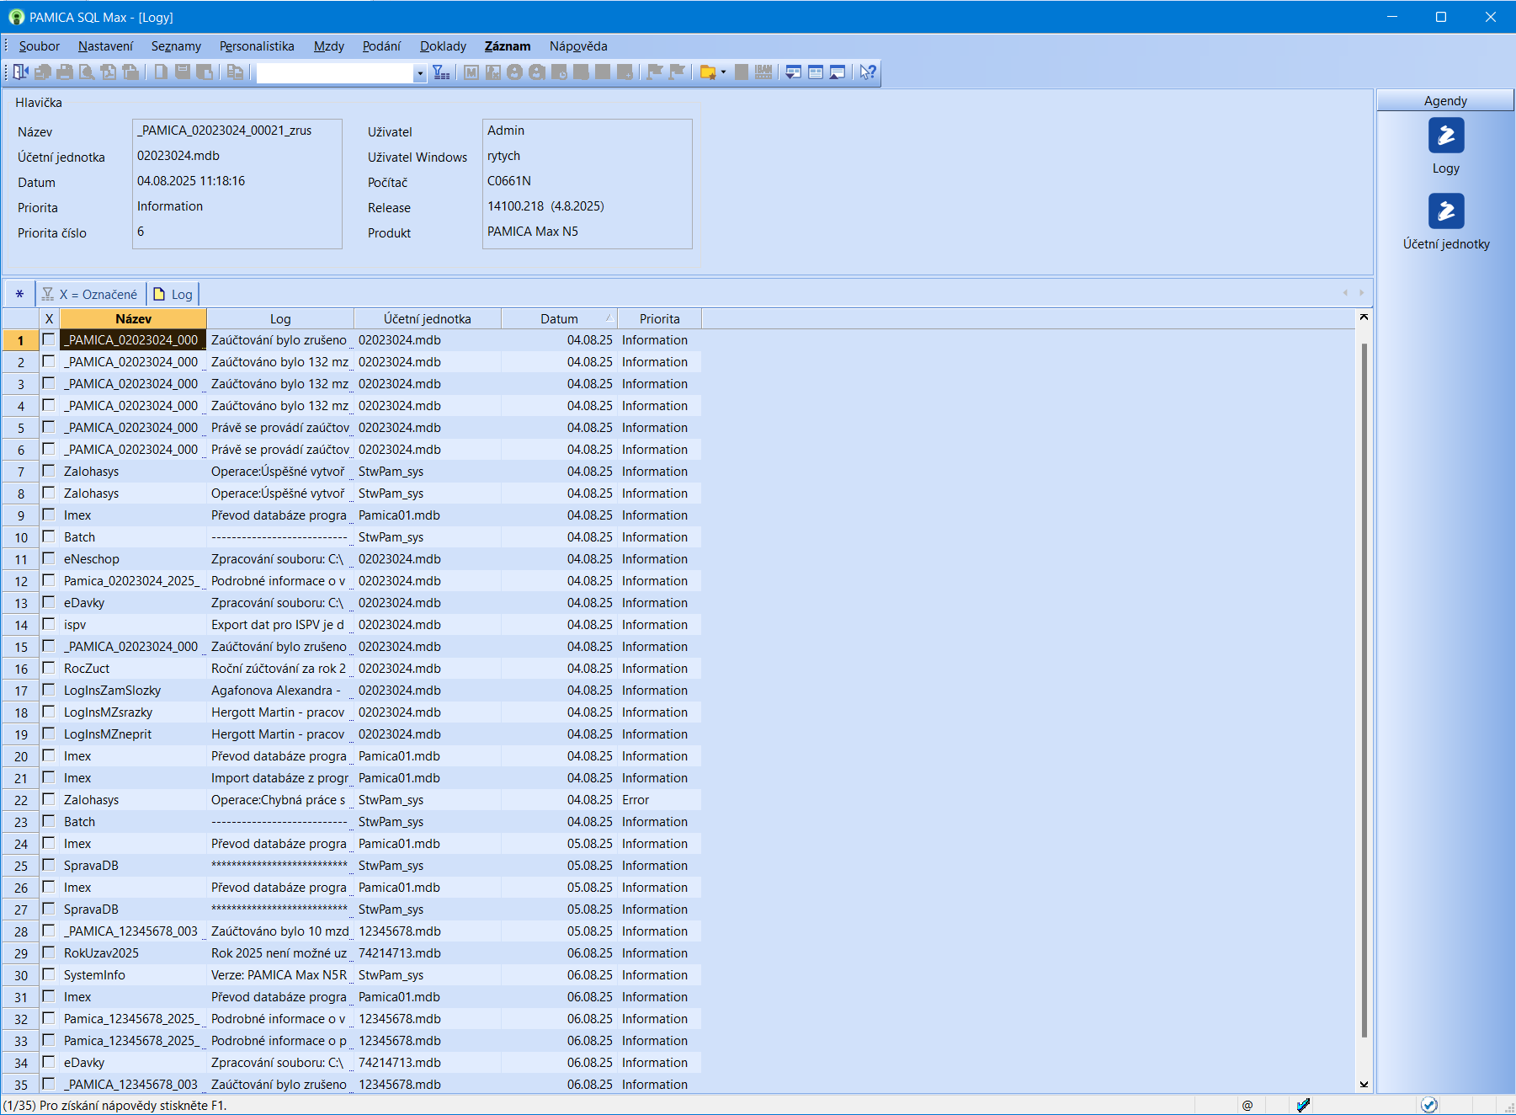Click the exit door icon in toolbar
The width and height of the screenshot is (1516, 1115).
(x=21, y=72)
